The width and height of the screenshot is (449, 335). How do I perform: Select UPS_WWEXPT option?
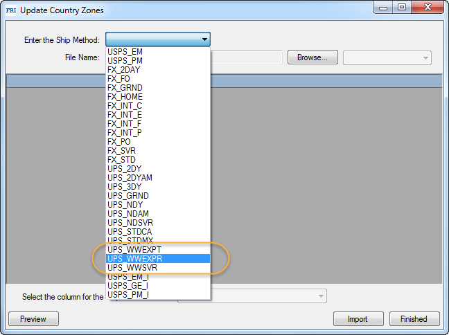click(x=134, y=249)
